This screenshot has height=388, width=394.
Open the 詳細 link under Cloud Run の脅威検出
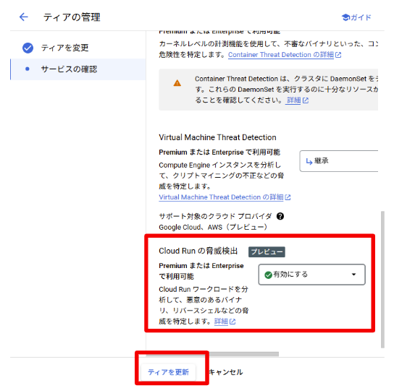pos(221,322)
